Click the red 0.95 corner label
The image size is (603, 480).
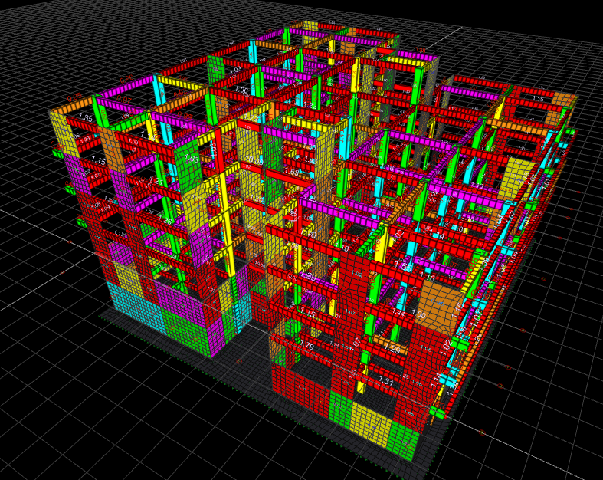75,97
